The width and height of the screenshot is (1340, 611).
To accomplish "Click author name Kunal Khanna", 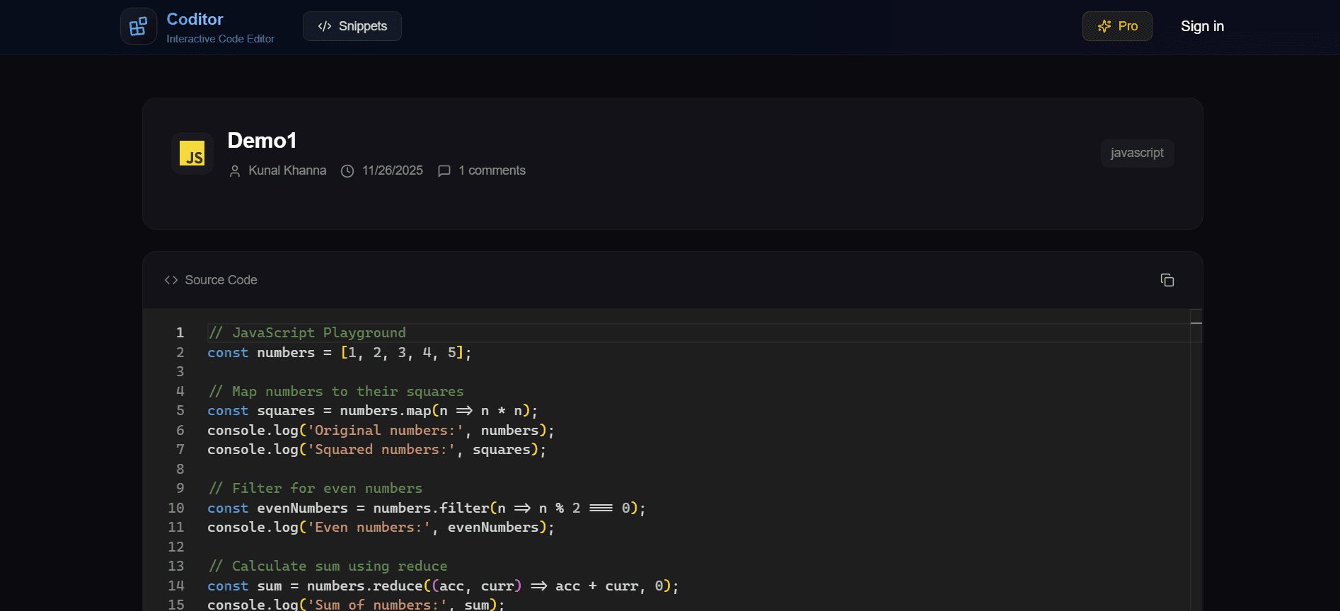I will (x=287, y=170).
